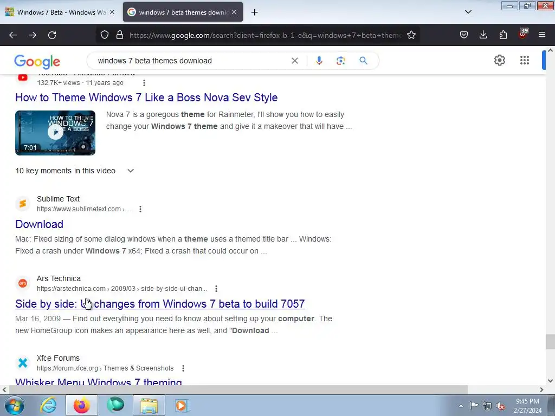This screenshot has width=555, height=416.
Task: Click the vertical scrollbar thumb
Action: click(x=550, y=342)
